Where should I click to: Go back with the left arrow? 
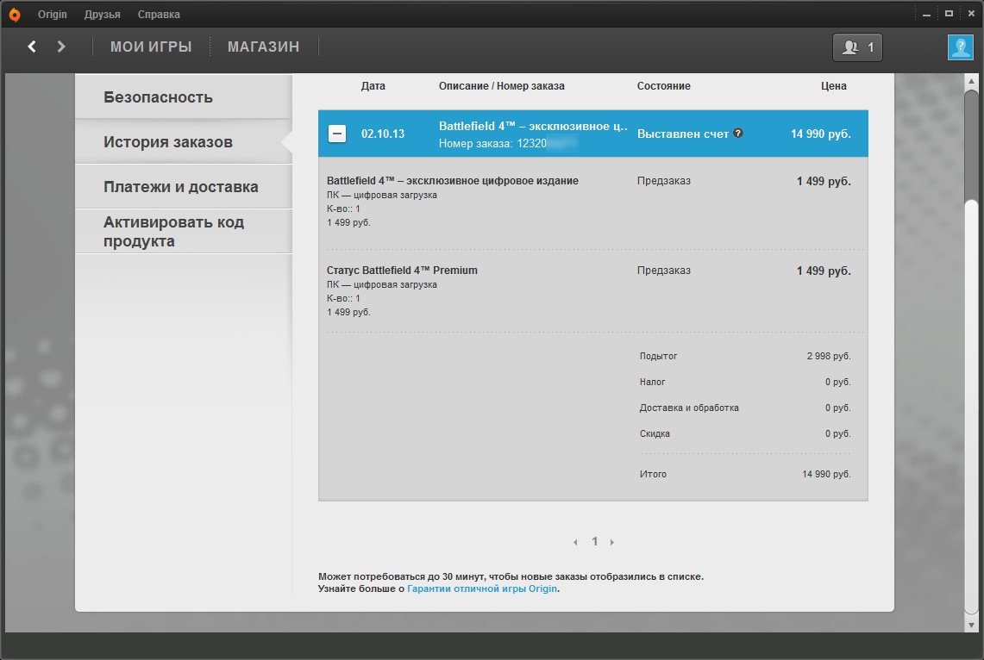coord(32,47)
